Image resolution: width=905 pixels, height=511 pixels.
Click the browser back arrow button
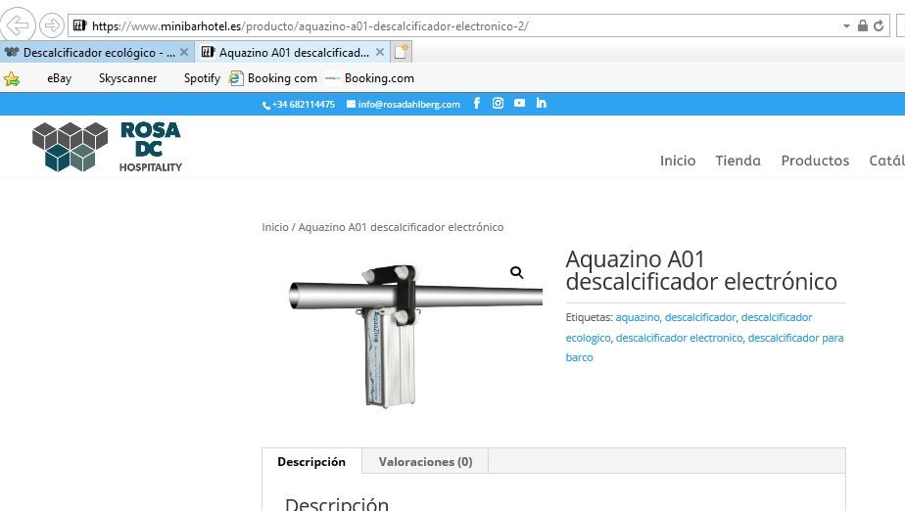coord(18,25)
